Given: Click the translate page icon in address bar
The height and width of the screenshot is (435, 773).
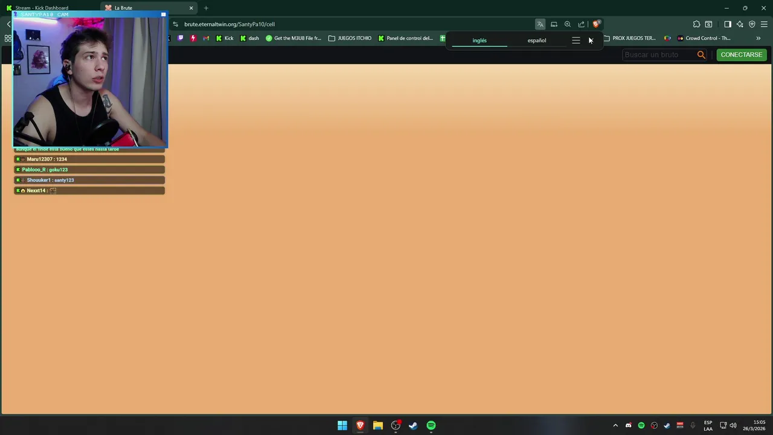Looking at the screenshot, I should coord(540,24).
